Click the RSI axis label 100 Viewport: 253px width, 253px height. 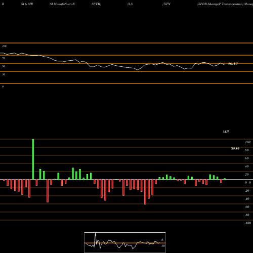[x=4, y=46]
